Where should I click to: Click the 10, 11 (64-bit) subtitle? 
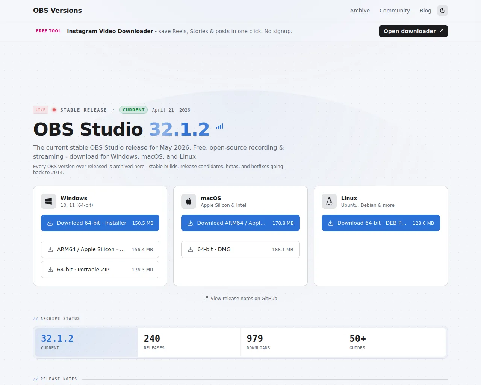point(77,205)
